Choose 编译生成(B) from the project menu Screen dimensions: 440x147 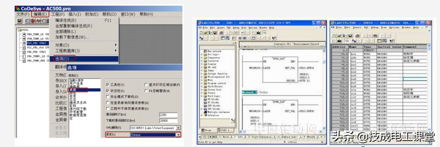(x=65, y=20)
